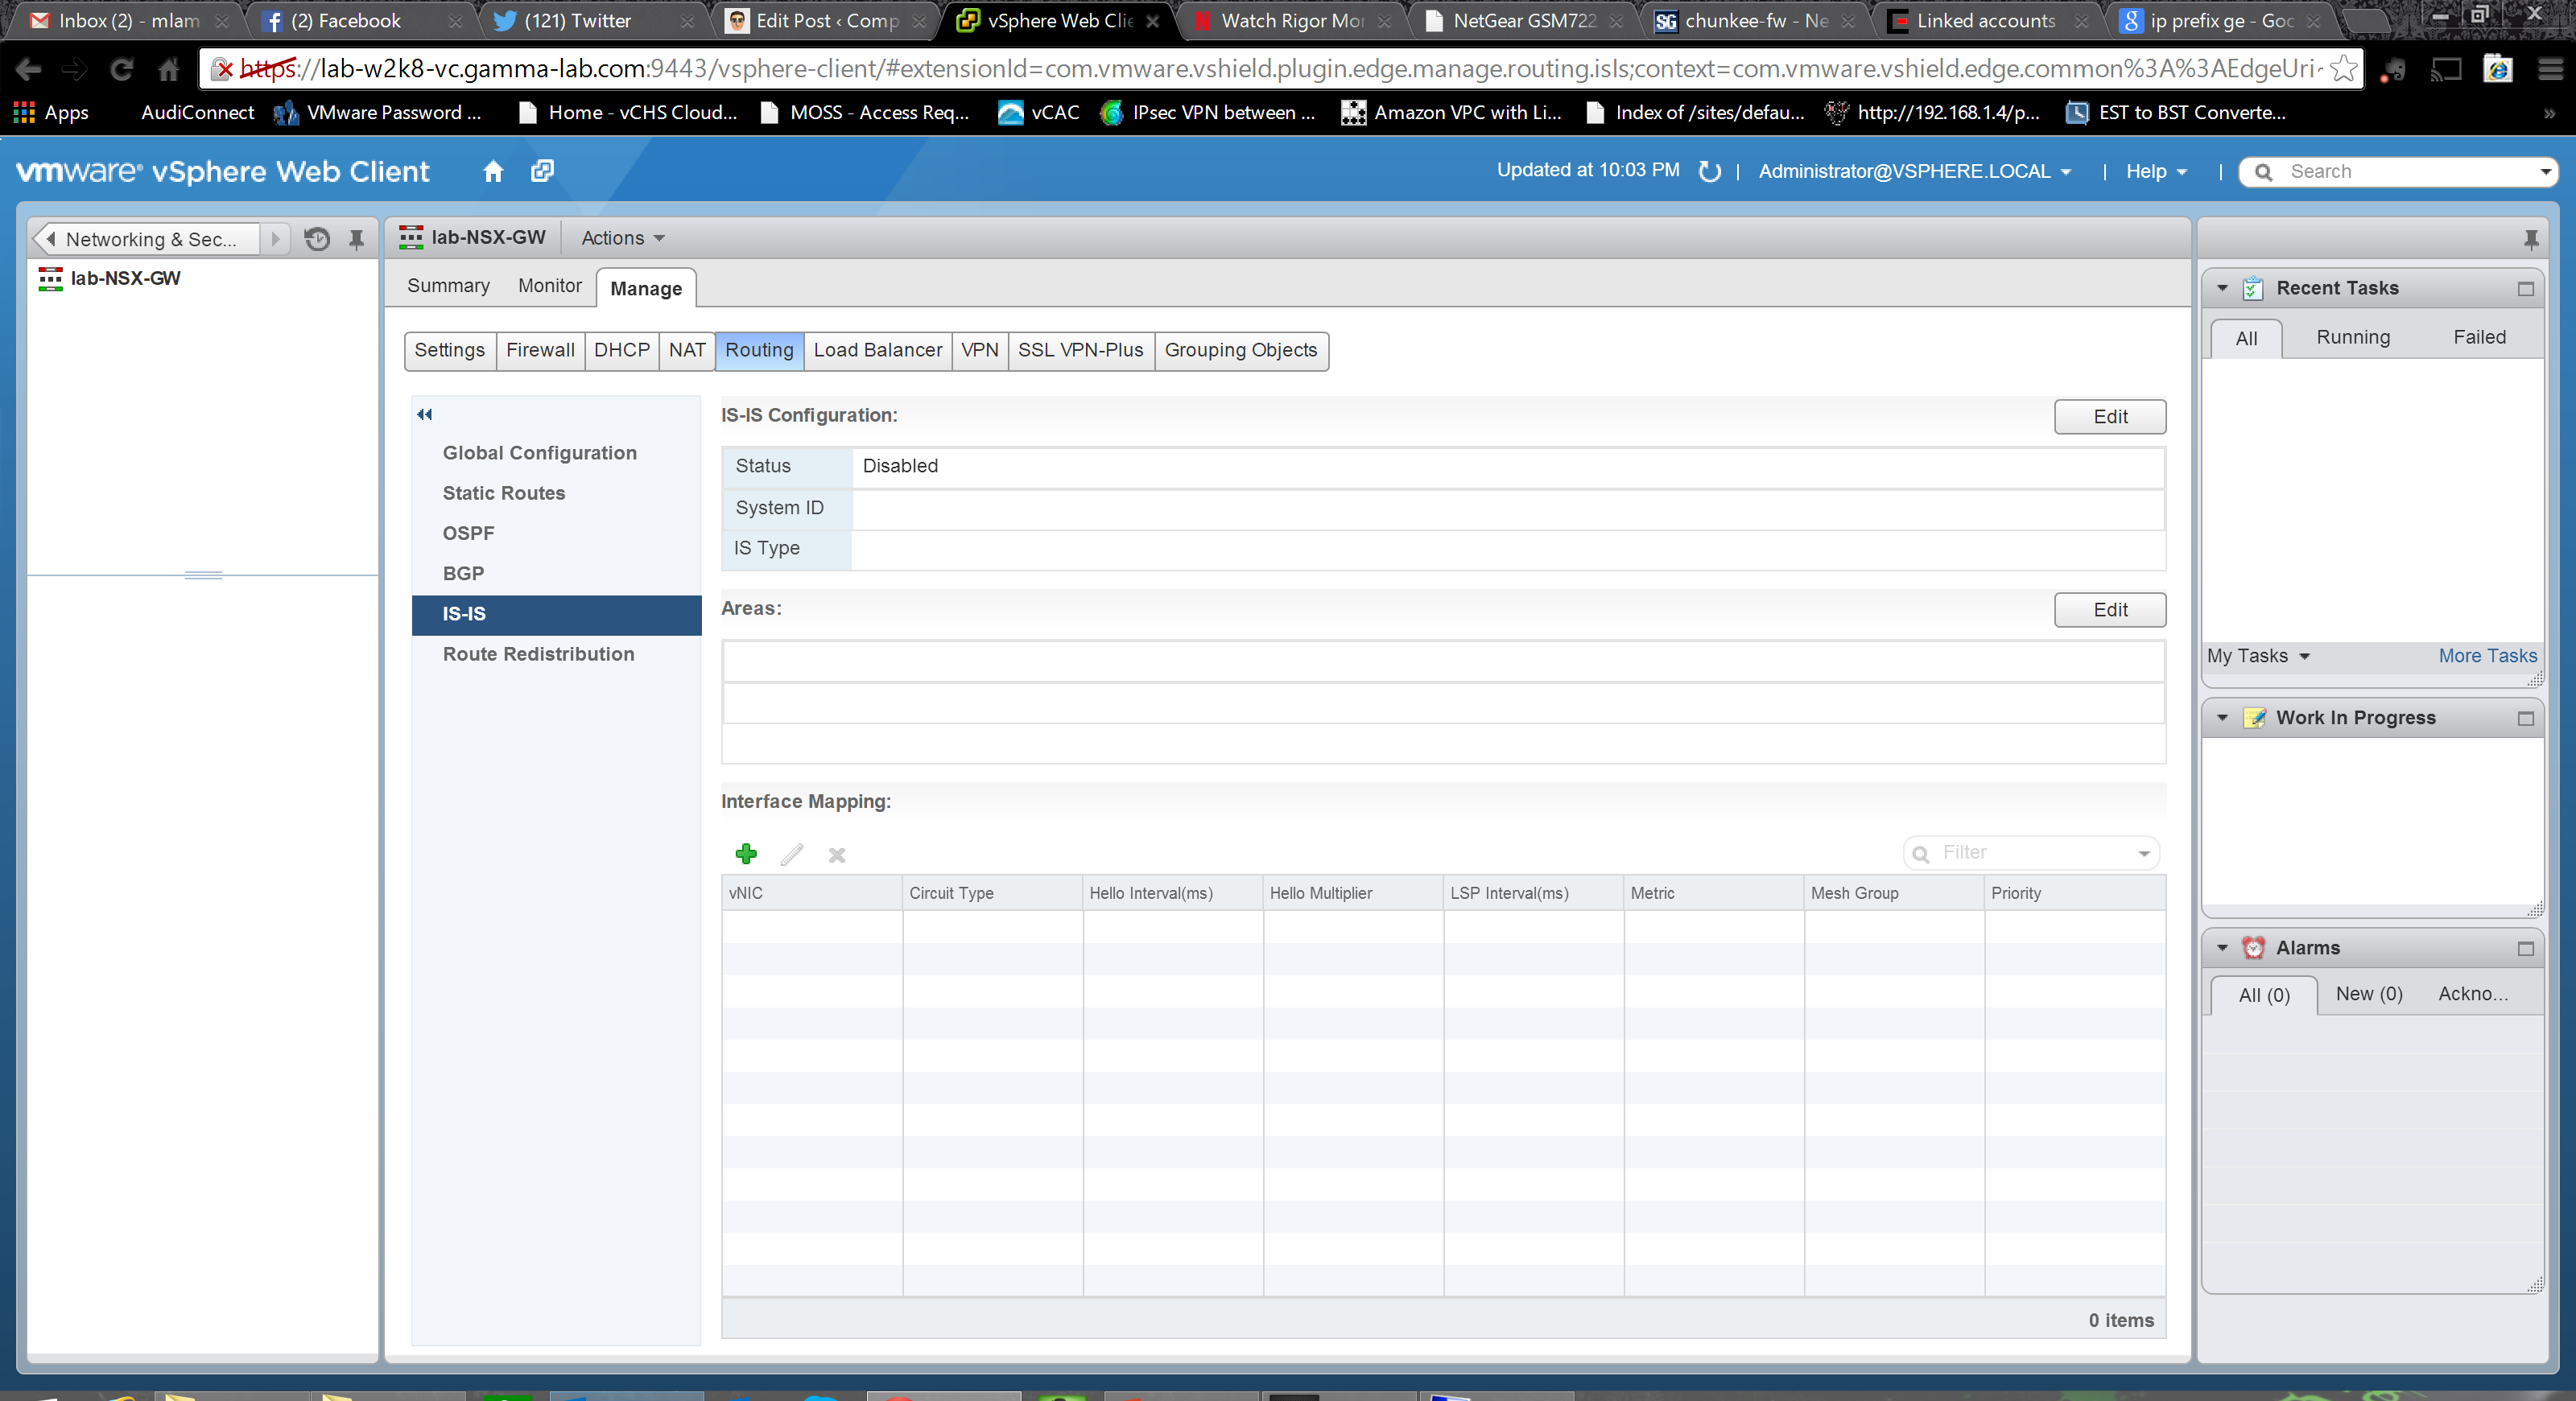This screenshot has width=2576, height=1401.
Task: Open the navigator history icon
Action: point(317,239)
